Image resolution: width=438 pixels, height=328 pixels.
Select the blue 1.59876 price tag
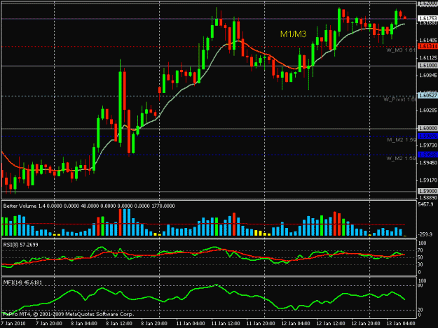(x=427, y=136)
